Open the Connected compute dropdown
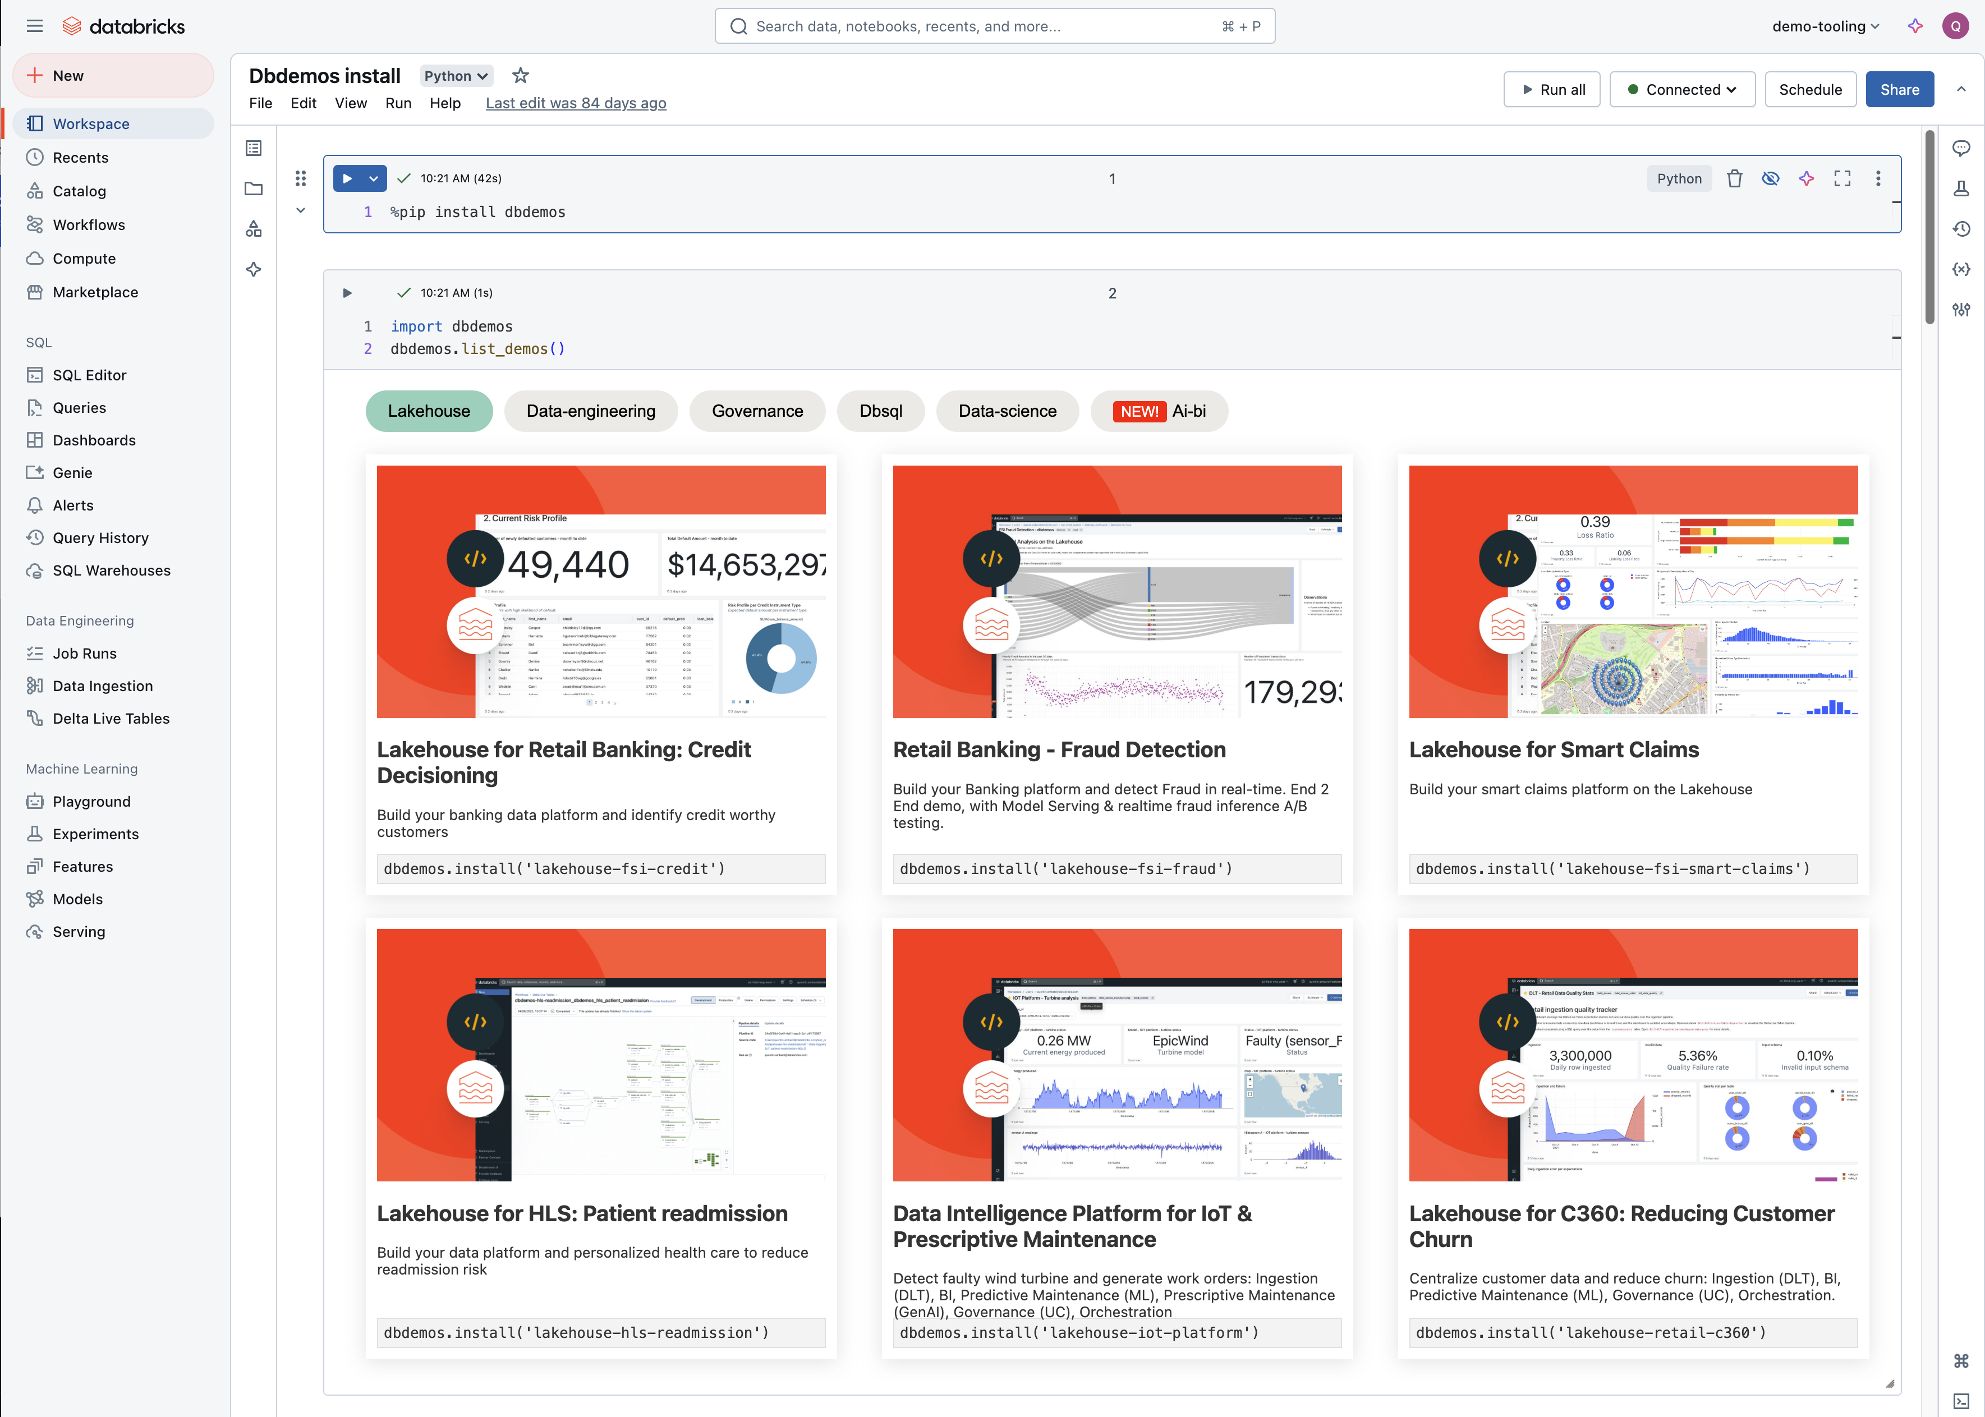Image resolution: width=1985 pixels, height=1417 pixels. (x=1682, y=89)
